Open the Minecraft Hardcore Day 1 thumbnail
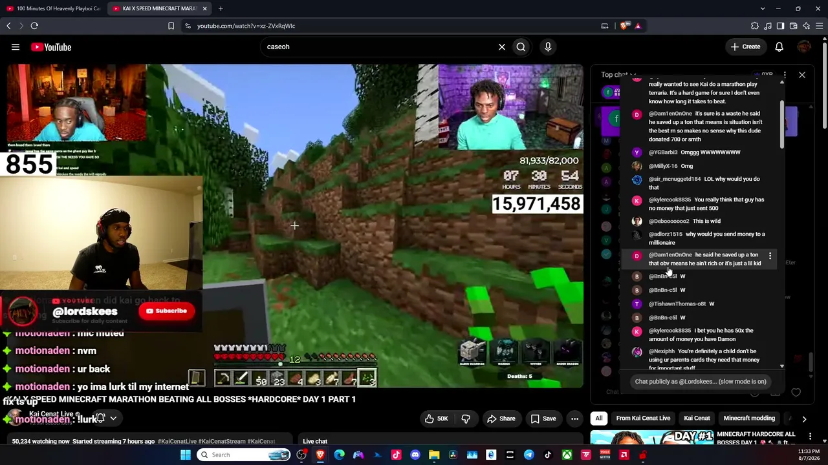Screen dimensions: 828x465 pyautogui.click(x=651, y=438)
